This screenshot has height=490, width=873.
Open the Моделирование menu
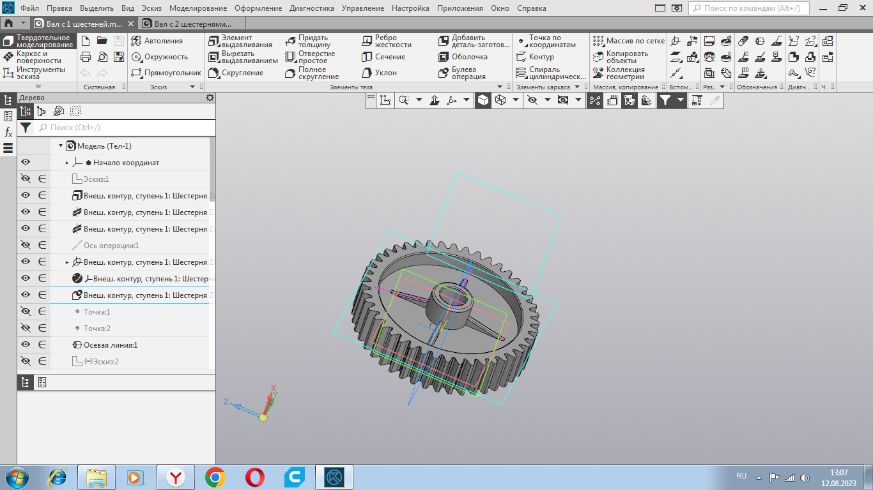tap(197, 8)
